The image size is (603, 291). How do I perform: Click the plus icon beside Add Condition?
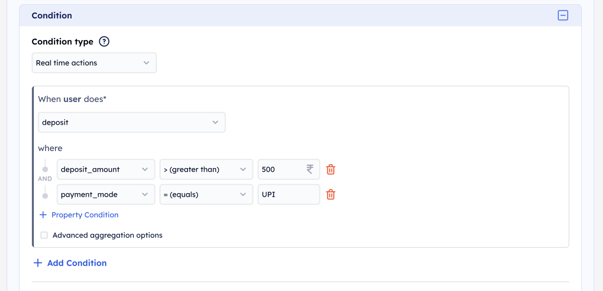tap(38, 263)
